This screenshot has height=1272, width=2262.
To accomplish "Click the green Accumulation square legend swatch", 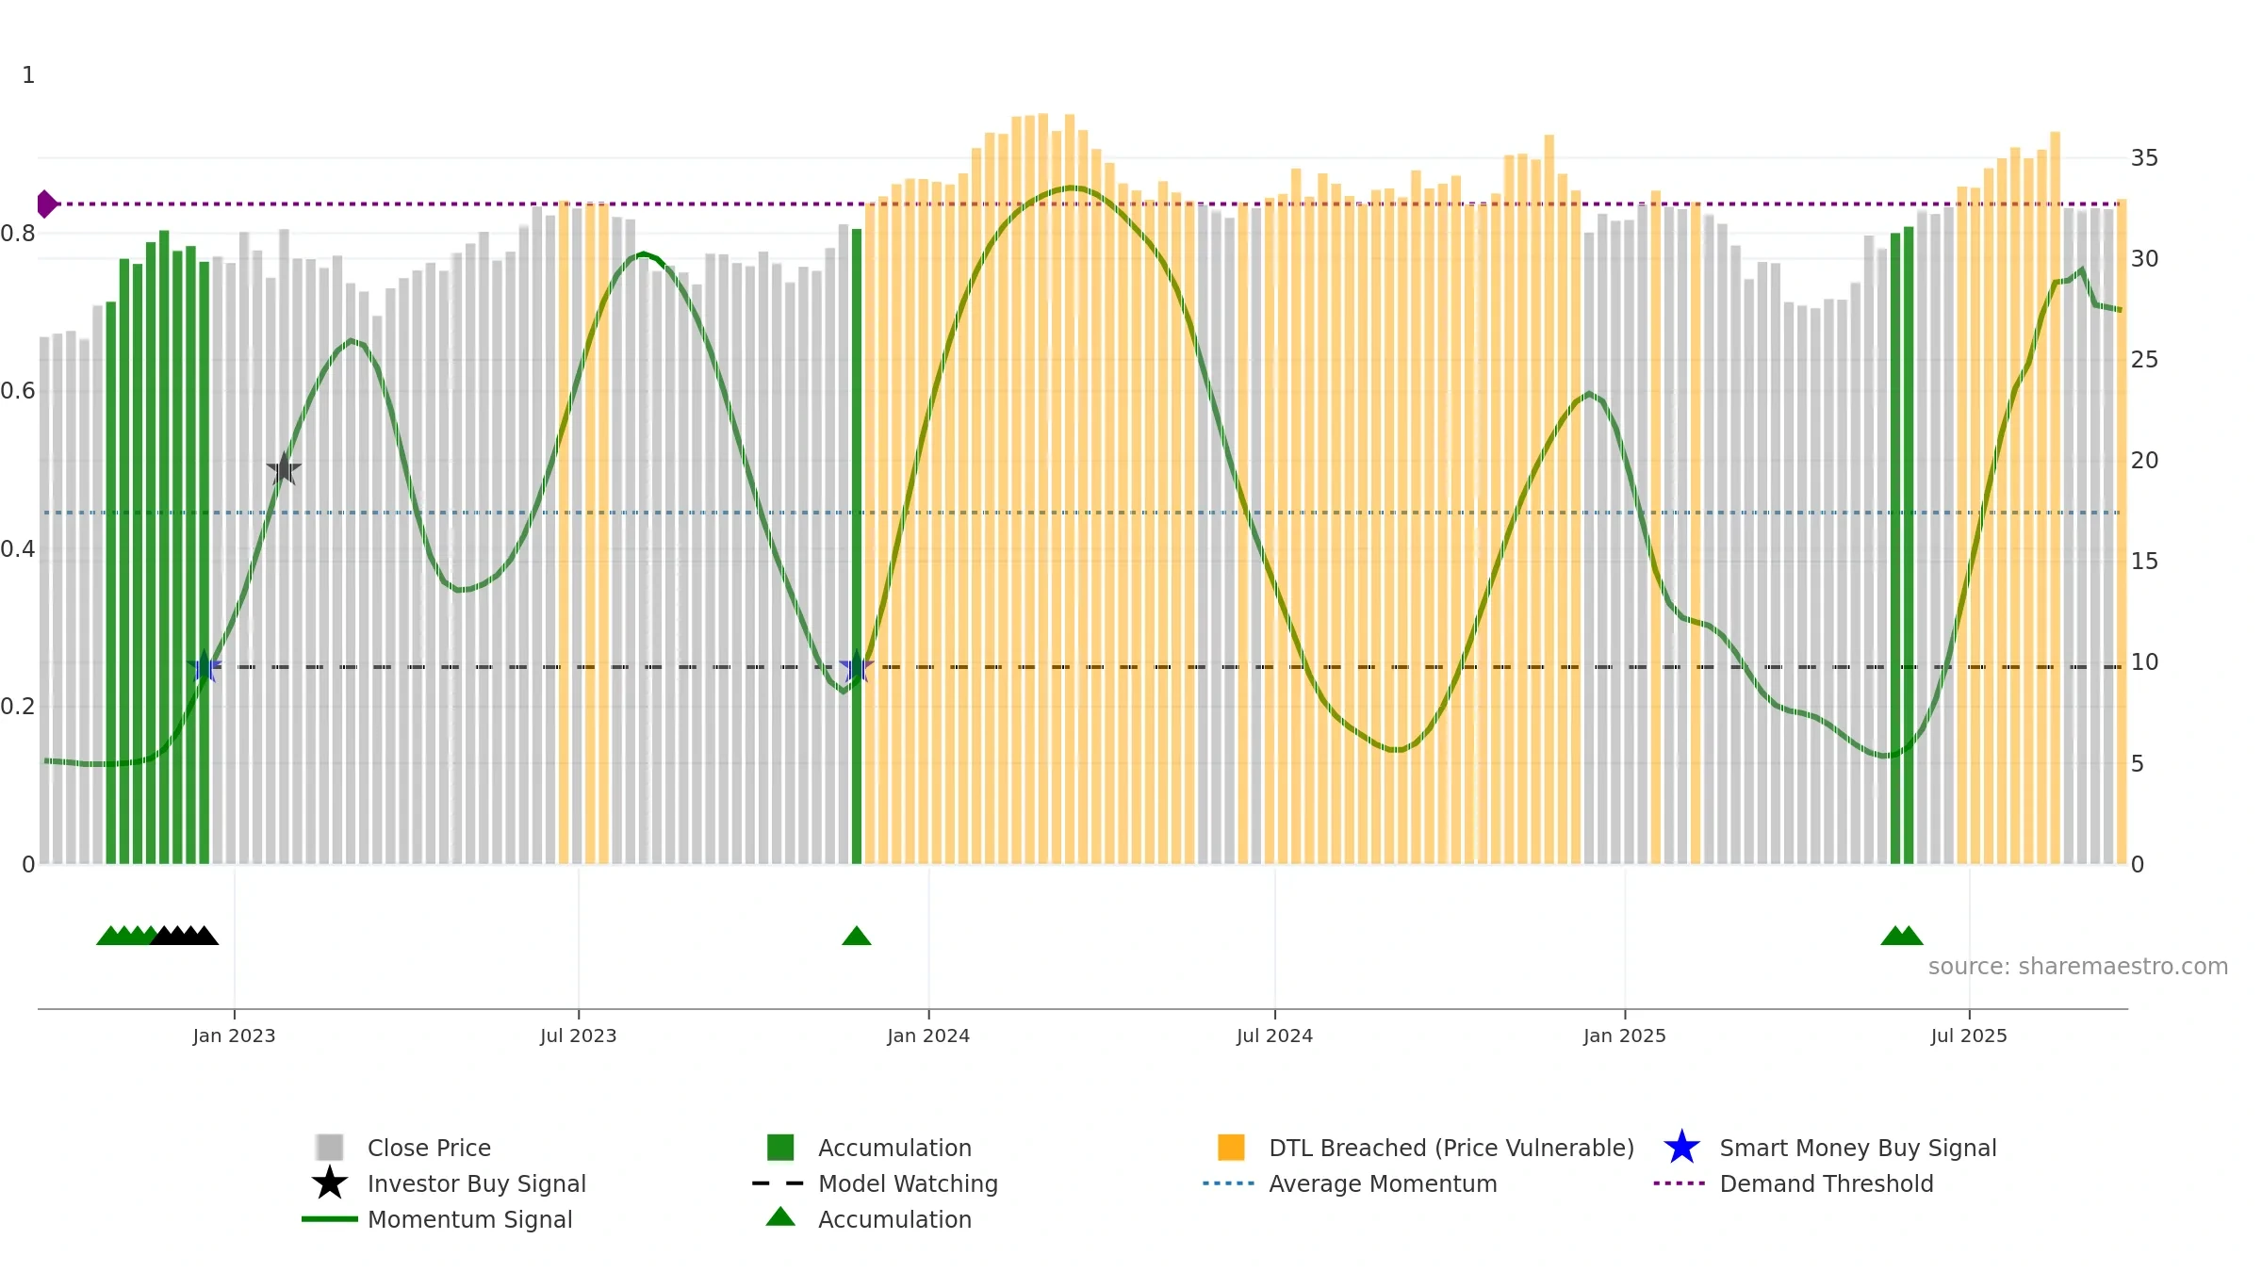I will point(780,1148).
